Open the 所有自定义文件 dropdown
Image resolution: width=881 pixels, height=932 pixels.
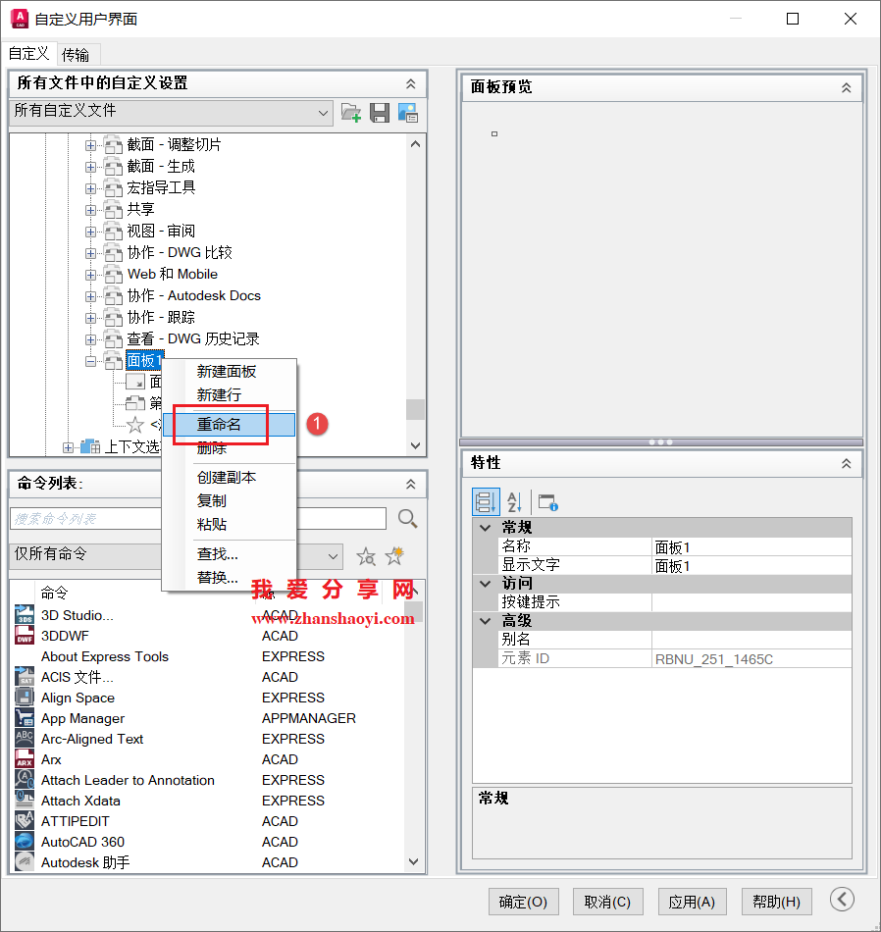click(x=324, y=112)
